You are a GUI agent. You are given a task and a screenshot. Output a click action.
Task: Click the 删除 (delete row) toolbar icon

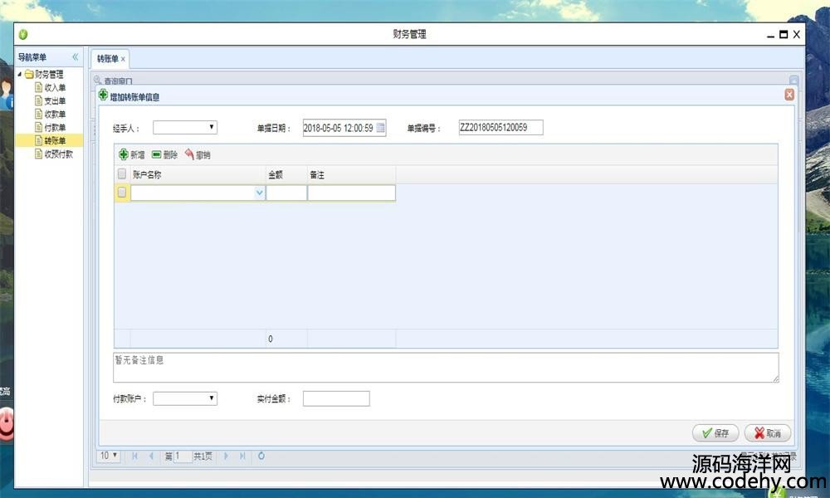click(157, 154)
